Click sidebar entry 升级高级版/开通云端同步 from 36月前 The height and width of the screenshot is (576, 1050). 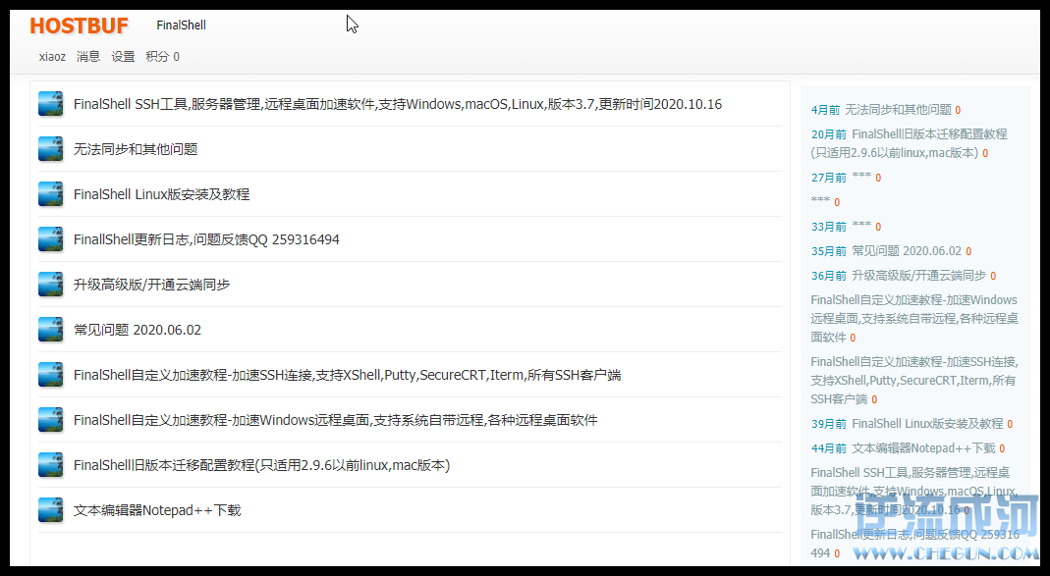click(x=918, y=276)
